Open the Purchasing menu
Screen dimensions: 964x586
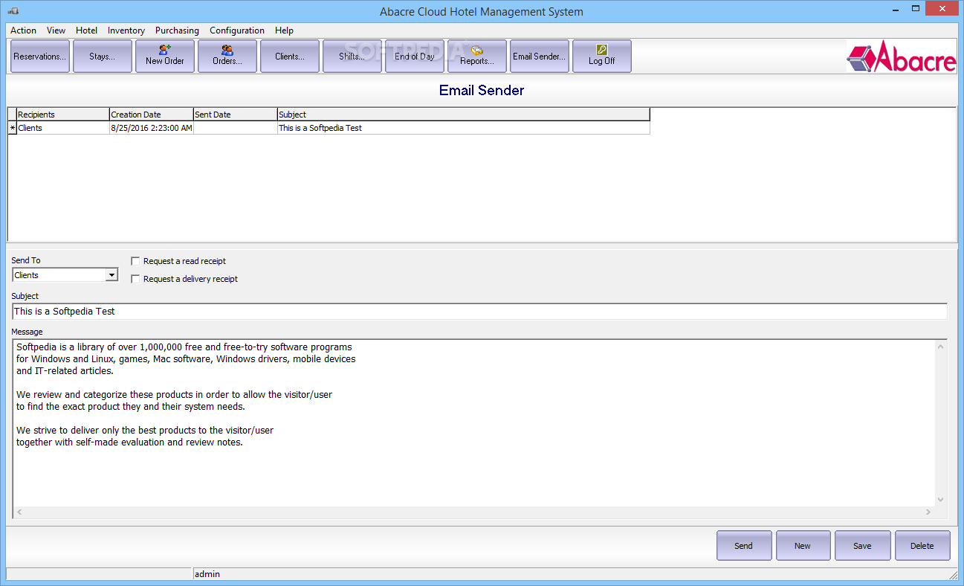coord(177,30)
